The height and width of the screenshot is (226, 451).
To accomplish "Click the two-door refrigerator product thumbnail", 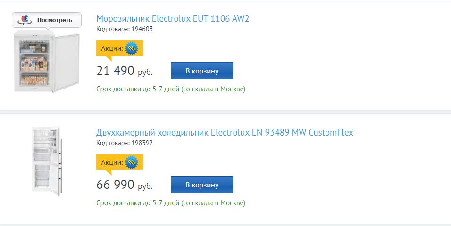I will (x=46, y=161).
